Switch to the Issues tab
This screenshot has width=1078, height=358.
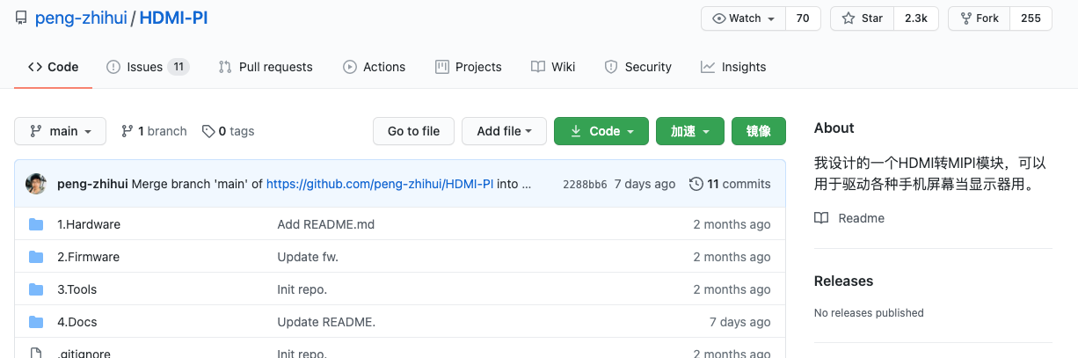147,67
